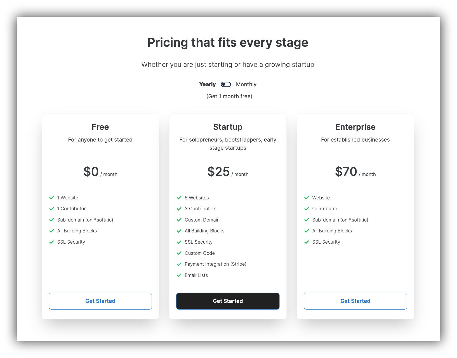Click the 'Enterprise' plan title
The height and width of the screenshot is (358, 457).
(355, 127)
